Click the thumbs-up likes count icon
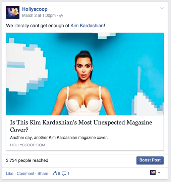The width and height of the screenshot is (171, 182). coord(55,173)
